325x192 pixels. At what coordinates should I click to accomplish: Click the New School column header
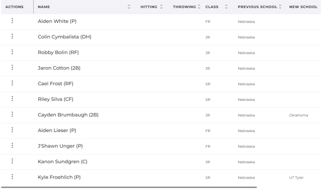click(x=303, y=7)
